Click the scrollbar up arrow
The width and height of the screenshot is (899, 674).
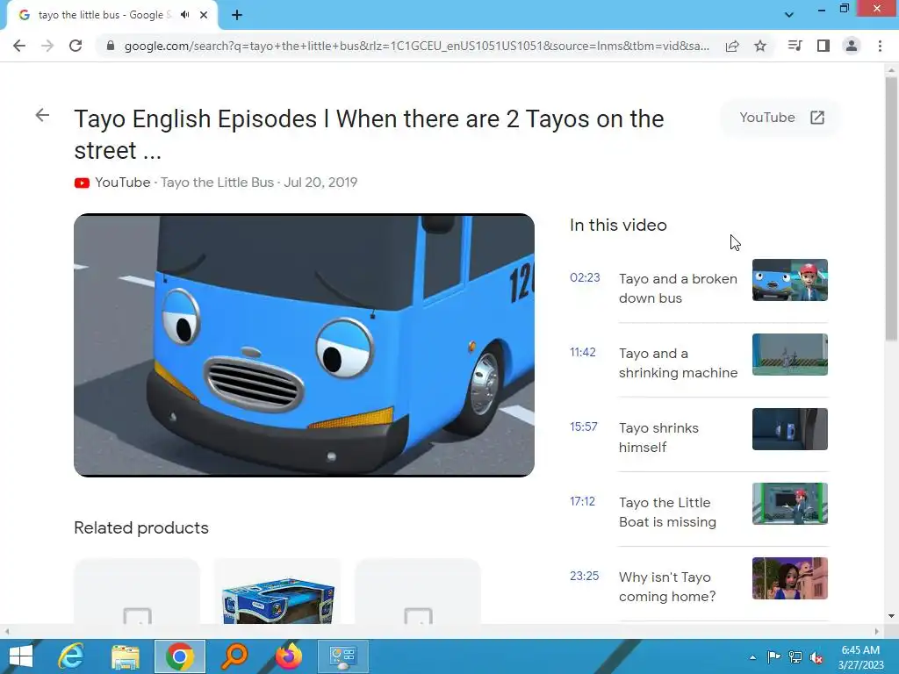coord(891,68)
